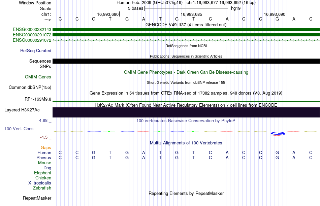
Task: Click the Zebrafish species row label
Action: point(42,188)
